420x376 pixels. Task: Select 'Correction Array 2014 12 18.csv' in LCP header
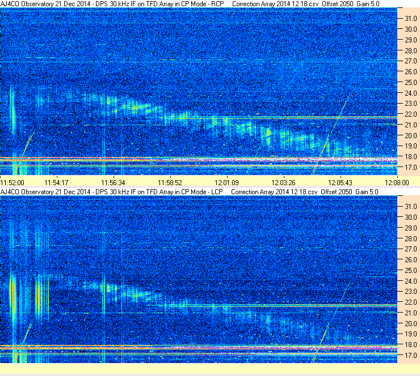274,192
